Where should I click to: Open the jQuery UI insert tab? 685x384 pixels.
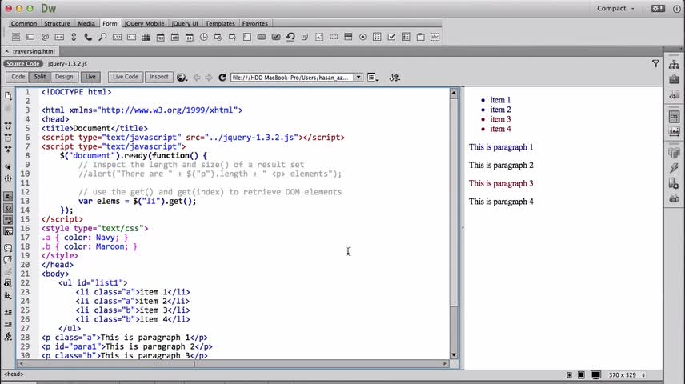[185, 23]
